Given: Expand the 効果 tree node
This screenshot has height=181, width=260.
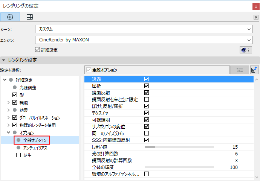Looking at the screenshot, I should pyautogui.click(x=8, y=110).
